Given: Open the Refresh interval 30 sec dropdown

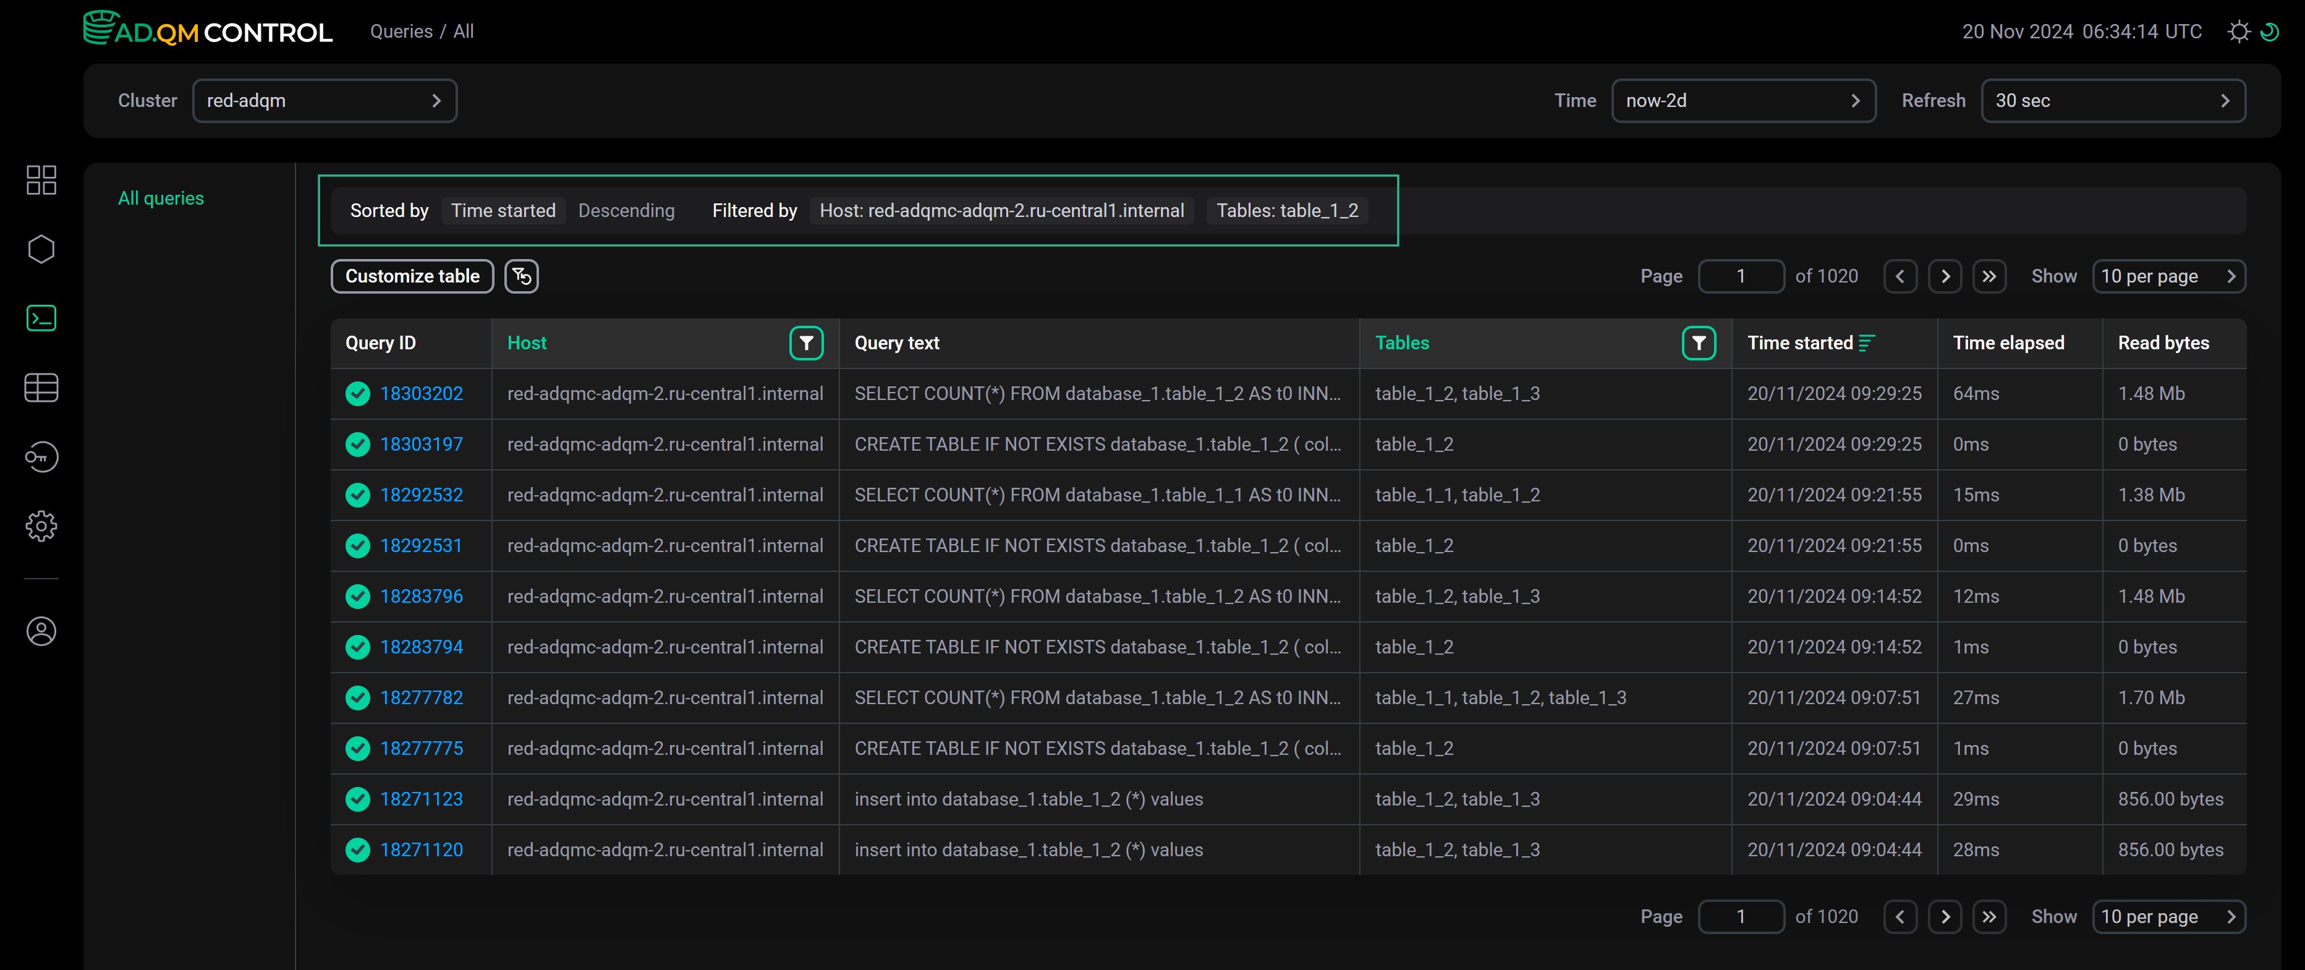Looking at the screenshot, I should tap(2113, 100).
